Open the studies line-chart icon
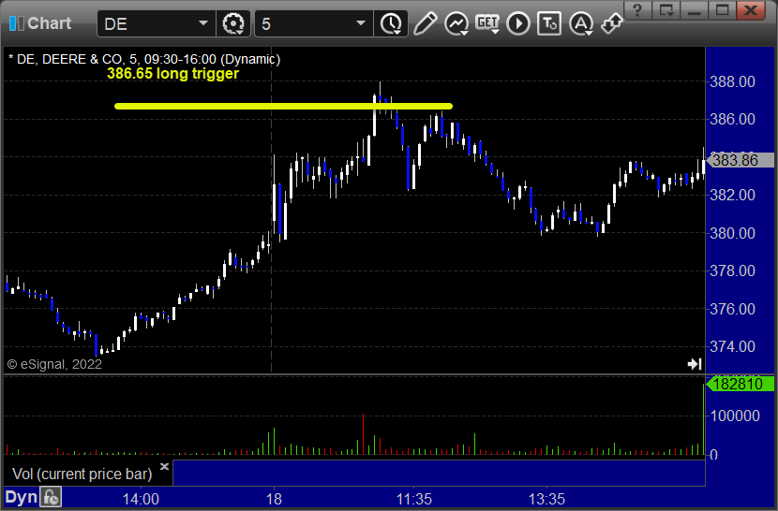The height and width of the screenshot is (511, 778). (x=456, y=23)
